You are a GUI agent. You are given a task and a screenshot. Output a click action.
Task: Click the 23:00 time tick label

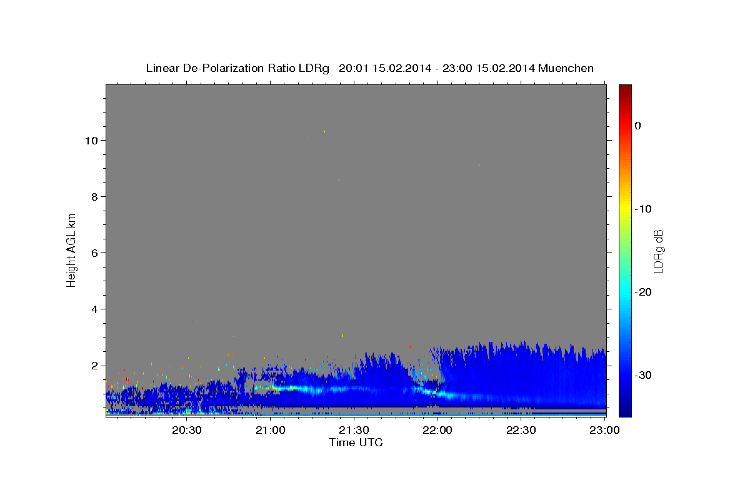pos(605,430)
